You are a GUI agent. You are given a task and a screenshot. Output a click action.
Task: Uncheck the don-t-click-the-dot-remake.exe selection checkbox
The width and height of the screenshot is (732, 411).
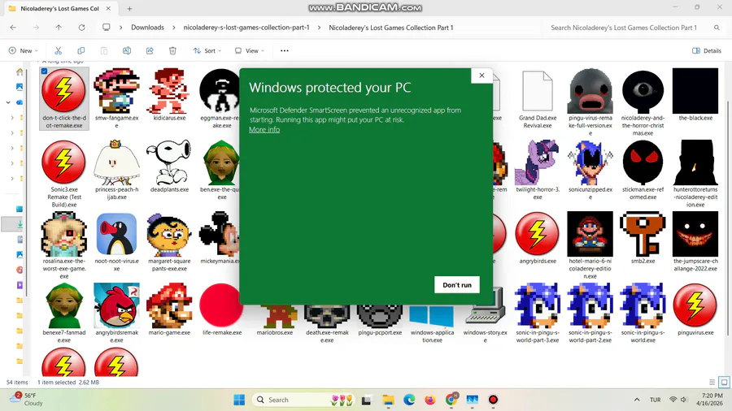pos(44,71)
